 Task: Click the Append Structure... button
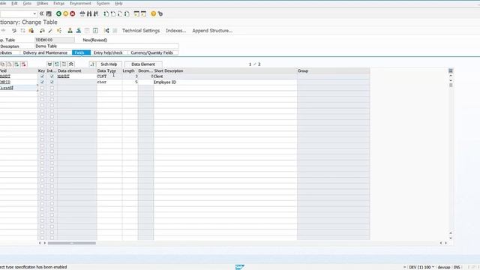point(212,31)
